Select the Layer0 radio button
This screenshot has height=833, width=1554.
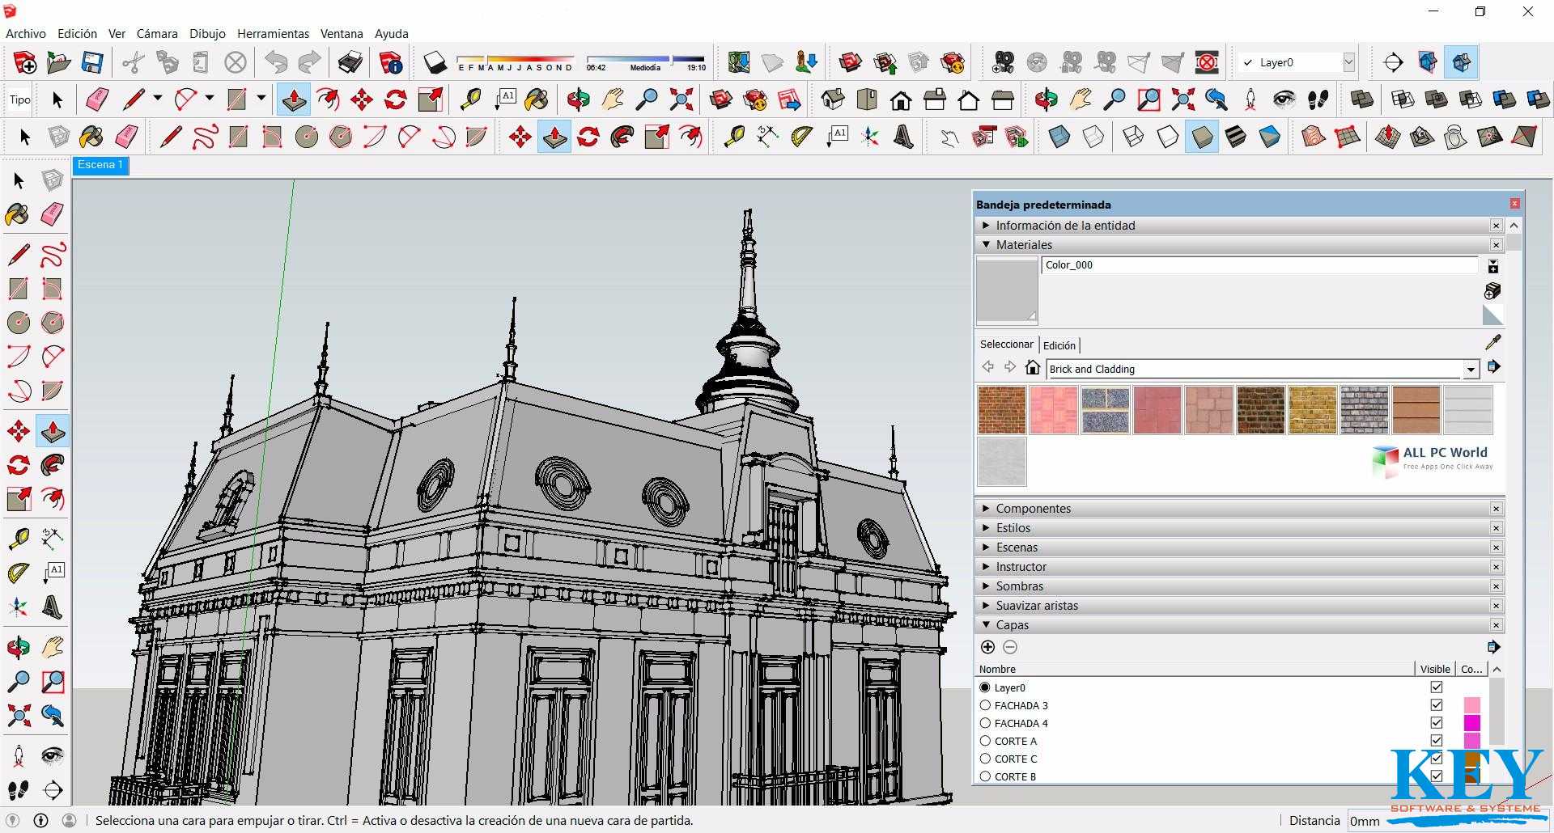(985, 687)
